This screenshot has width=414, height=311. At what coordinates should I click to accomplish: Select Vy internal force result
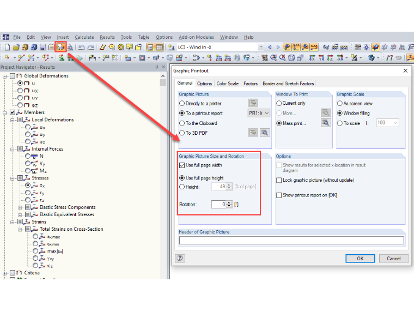[x=28, y=164]
